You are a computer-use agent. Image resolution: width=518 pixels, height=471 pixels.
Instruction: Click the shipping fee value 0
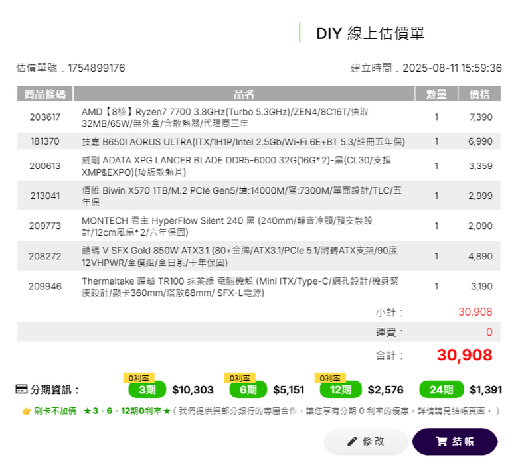click(489, 332)
